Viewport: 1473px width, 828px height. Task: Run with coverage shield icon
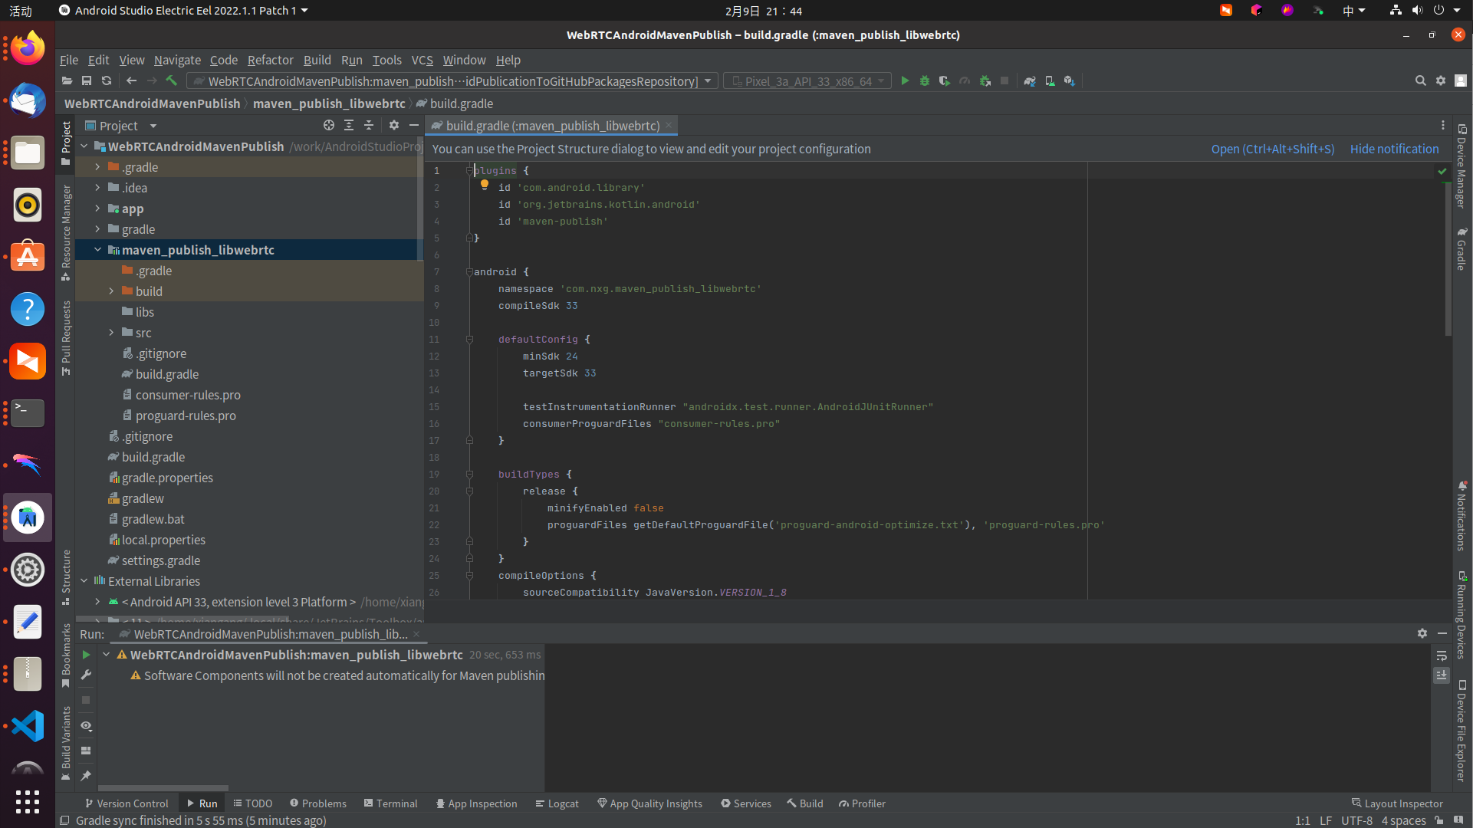[945, 80]
